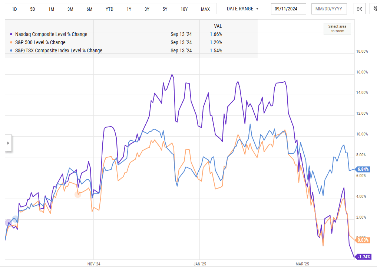
Task: Select the MAX time range
Action: 205,9
